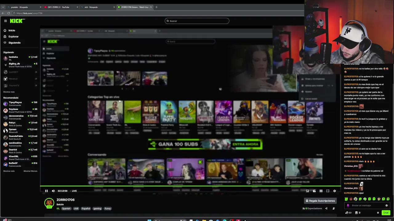Screen dimensions: 394x221
Task: Open browser tab list dropdown
Action: click(3, 7)
